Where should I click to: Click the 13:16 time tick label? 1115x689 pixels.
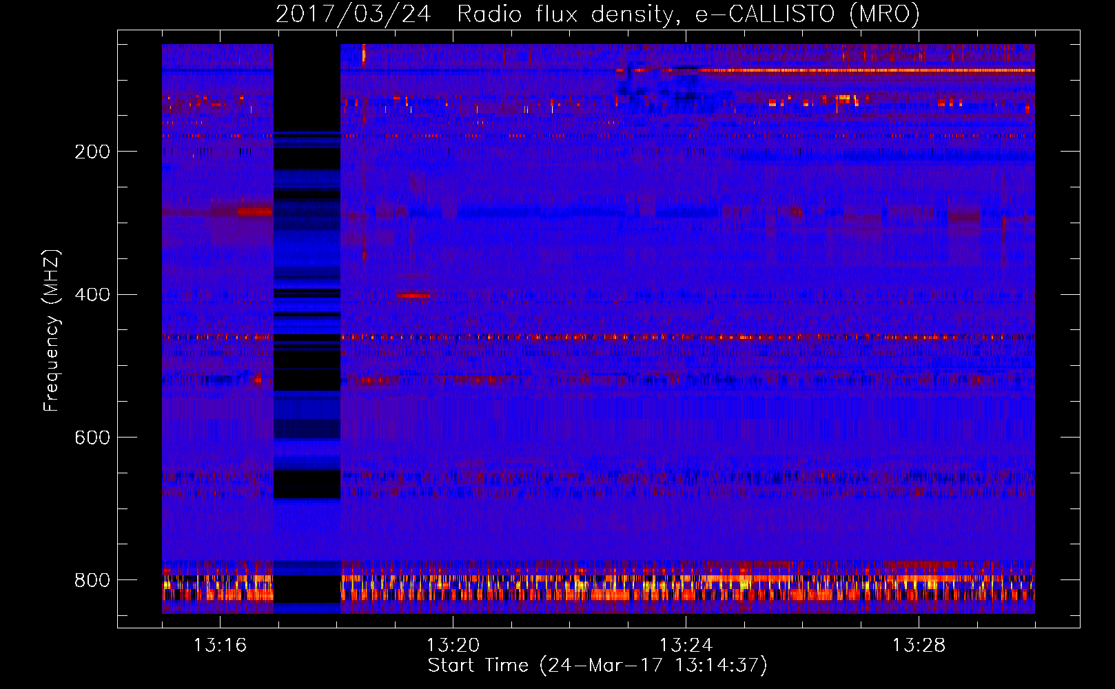[x=220, y=646]
